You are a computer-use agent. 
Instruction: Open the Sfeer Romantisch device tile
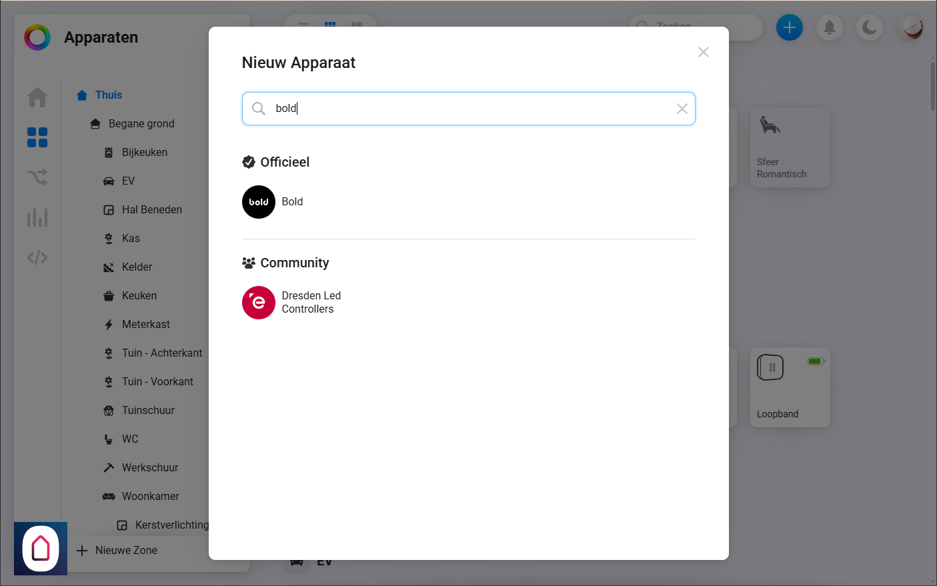(x=790, y=147)
